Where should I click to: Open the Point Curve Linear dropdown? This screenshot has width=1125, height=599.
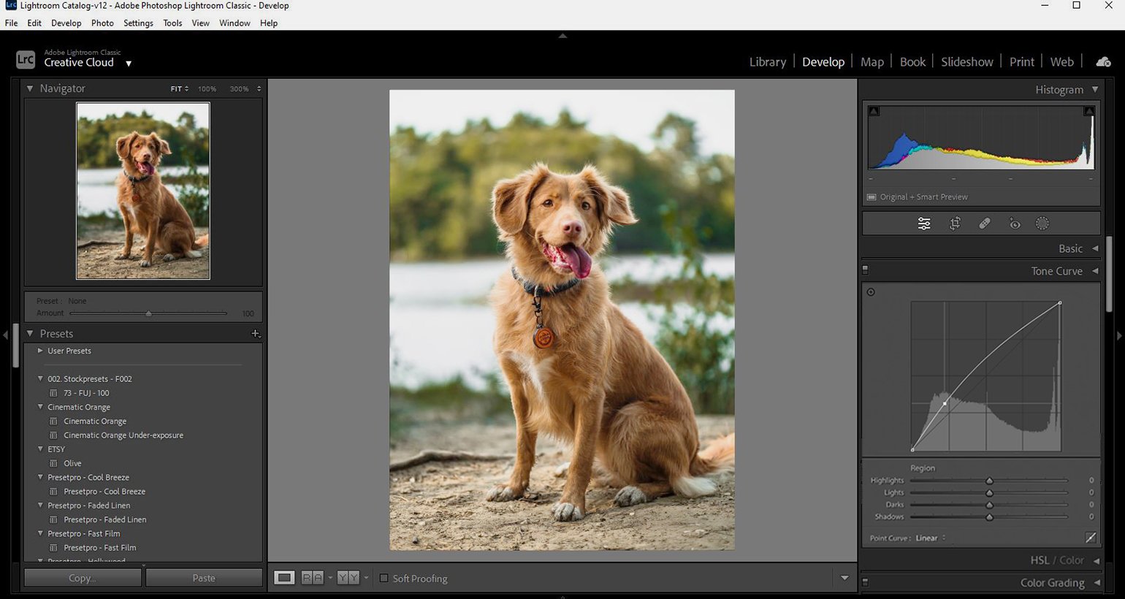coord(930,538)
